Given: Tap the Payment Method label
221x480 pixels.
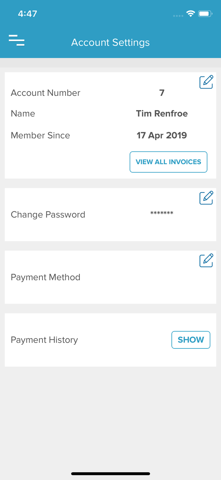Looking at the screenshot, I should tap(46, 277).
